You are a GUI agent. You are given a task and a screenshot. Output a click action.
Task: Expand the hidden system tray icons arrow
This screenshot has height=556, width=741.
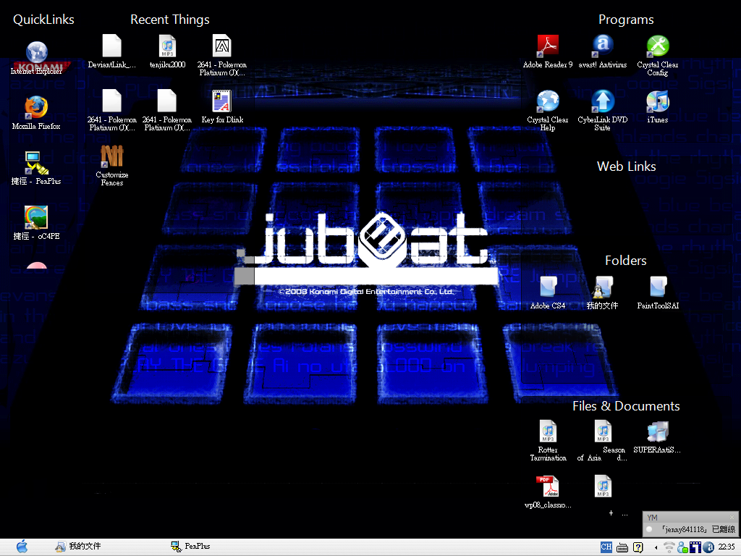(x=656, y=547)
